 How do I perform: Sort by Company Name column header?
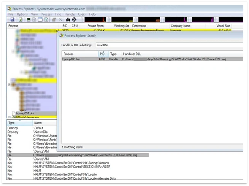click(187, 26)
